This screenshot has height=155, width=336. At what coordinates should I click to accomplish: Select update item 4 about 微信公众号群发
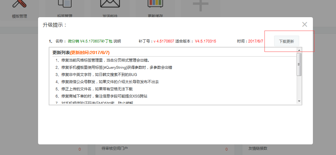click(x=107, y=82)
